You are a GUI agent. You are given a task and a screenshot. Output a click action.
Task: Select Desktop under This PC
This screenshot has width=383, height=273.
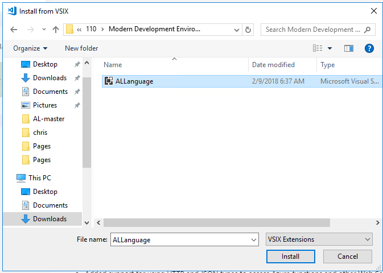45,192
